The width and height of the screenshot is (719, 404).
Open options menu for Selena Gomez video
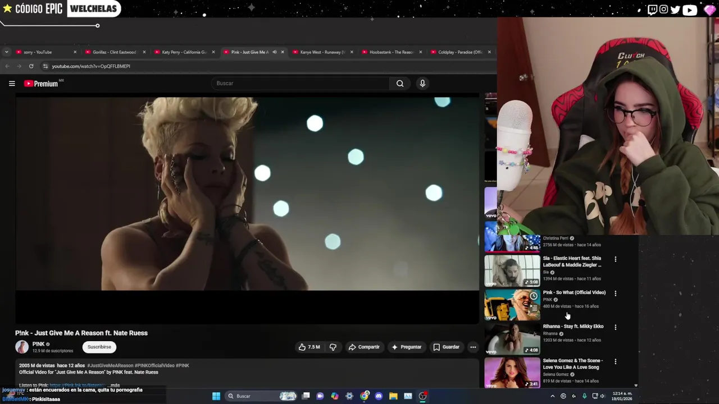pyautogui.click(x=615, y=361)
